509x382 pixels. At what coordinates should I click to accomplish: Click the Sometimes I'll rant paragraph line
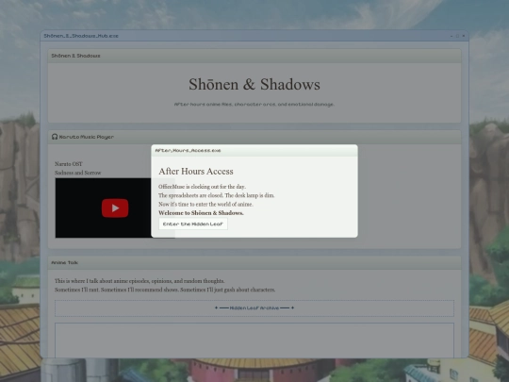[165, 290]
